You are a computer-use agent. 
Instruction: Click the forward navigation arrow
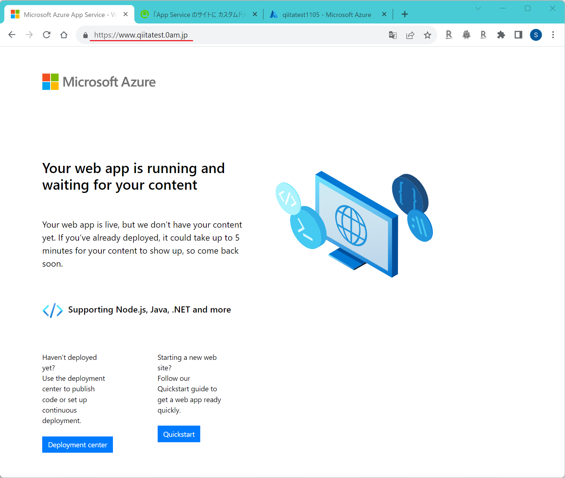point(29,35)
